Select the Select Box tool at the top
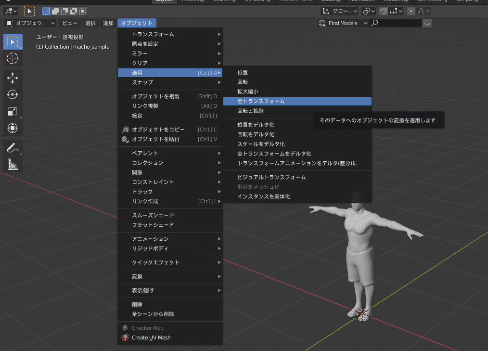 13,41
